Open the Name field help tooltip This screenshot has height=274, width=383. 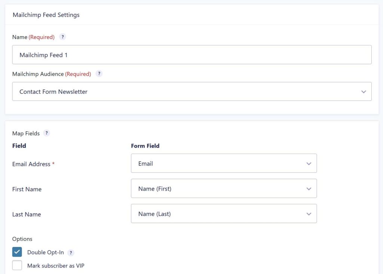coord(62,37)
